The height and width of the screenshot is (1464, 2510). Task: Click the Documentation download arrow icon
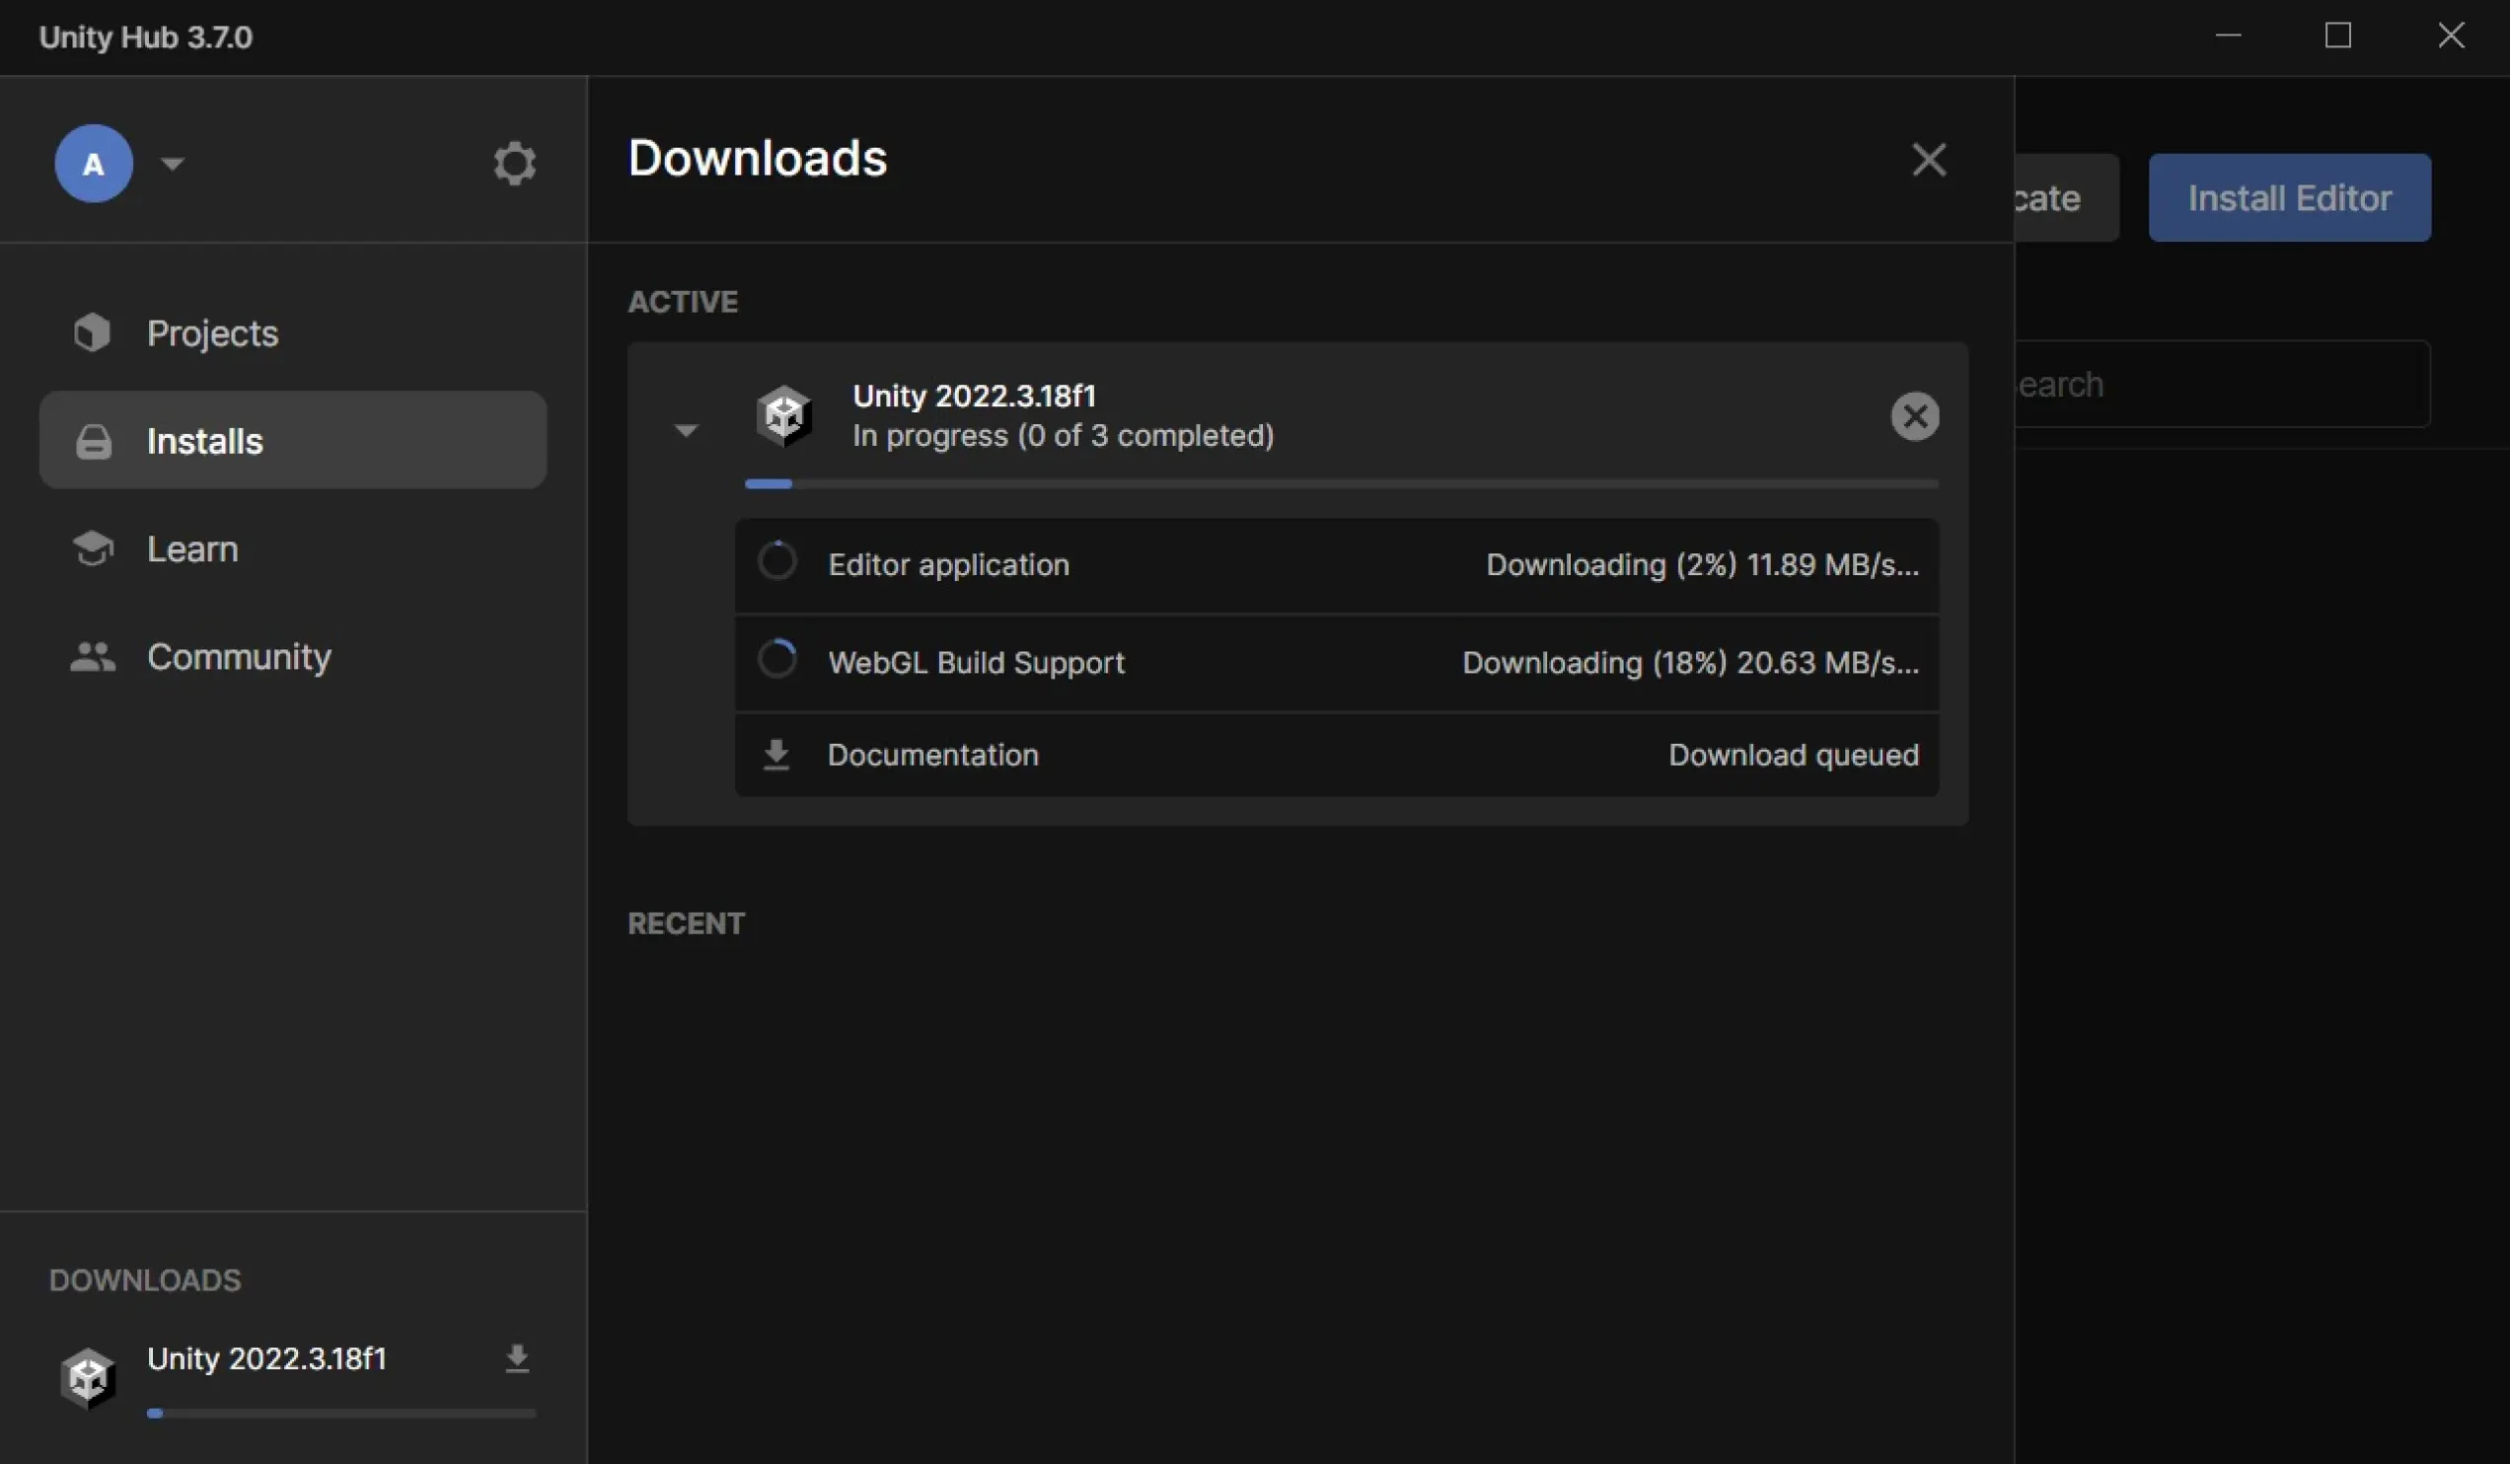775,755
